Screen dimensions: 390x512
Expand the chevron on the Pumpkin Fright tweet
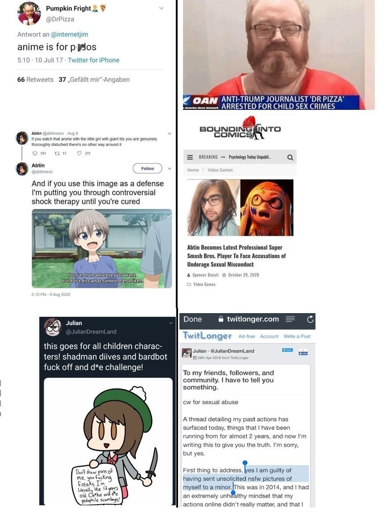(x=162, y=8)
